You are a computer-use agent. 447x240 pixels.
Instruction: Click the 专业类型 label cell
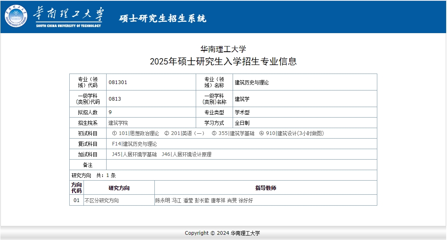(x=214, y=112)
